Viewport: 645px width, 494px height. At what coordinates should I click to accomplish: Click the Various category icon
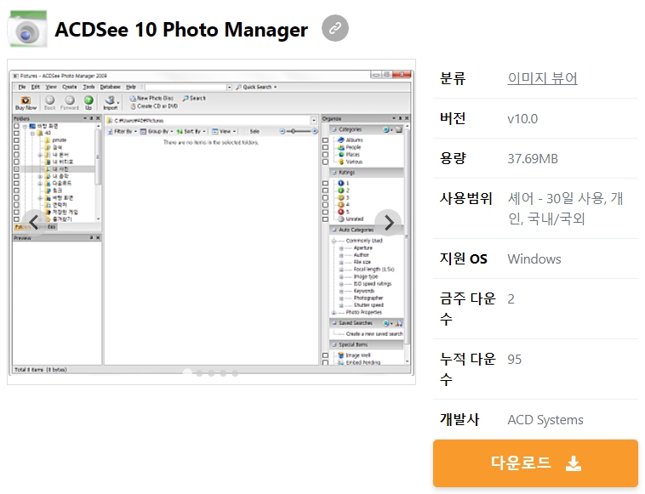341,162
